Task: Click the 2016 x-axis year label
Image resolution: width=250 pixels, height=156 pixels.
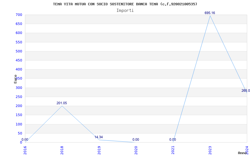Action: tap(25, 150)
